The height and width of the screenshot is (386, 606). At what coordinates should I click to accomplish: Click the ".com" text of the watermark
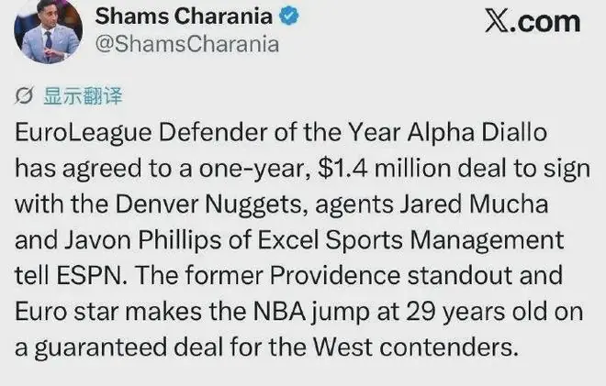(545, 22)
